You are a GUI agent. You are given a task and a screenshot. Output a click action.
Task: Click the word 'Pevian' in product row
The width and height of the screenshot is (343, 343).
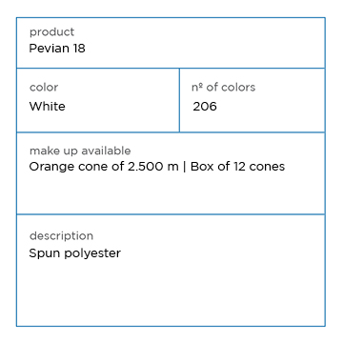50,49
